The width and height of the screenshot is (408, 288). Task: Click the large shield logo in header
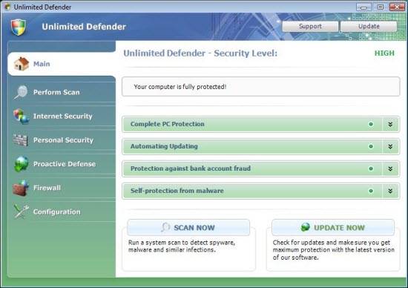(19, 27)
